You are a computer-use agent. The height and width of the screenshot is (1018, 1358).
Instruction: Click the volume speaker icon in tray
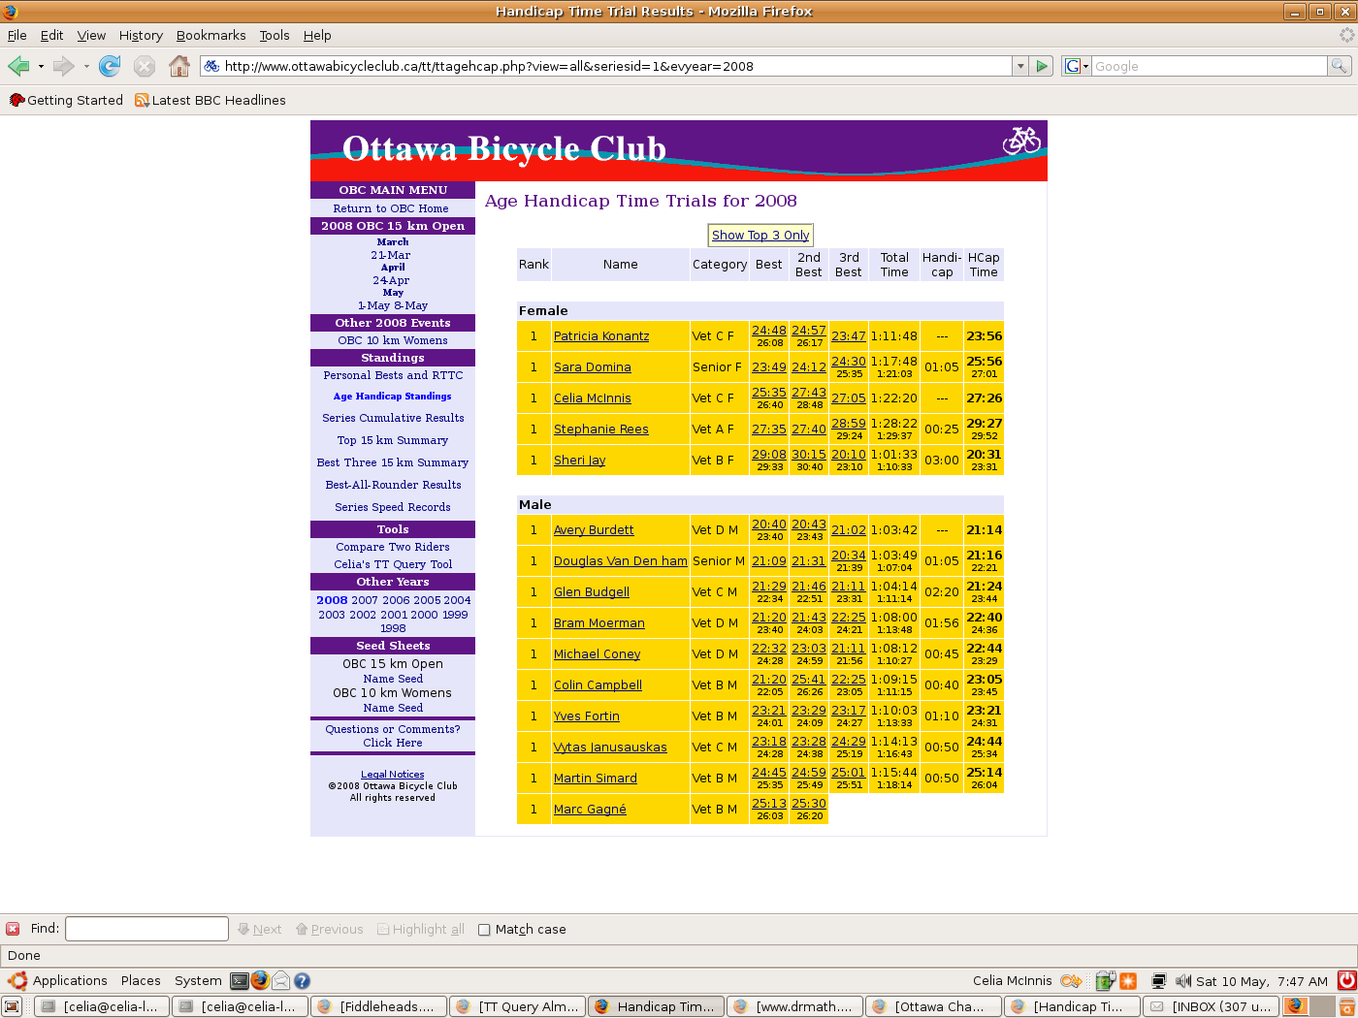click(x=1182, y=980)
